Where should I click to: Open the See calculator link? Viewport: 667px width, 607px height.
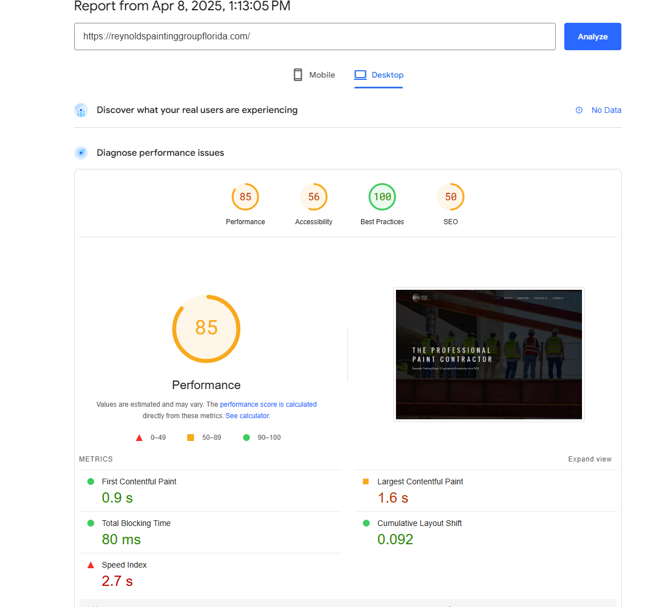tap(248, 415)
